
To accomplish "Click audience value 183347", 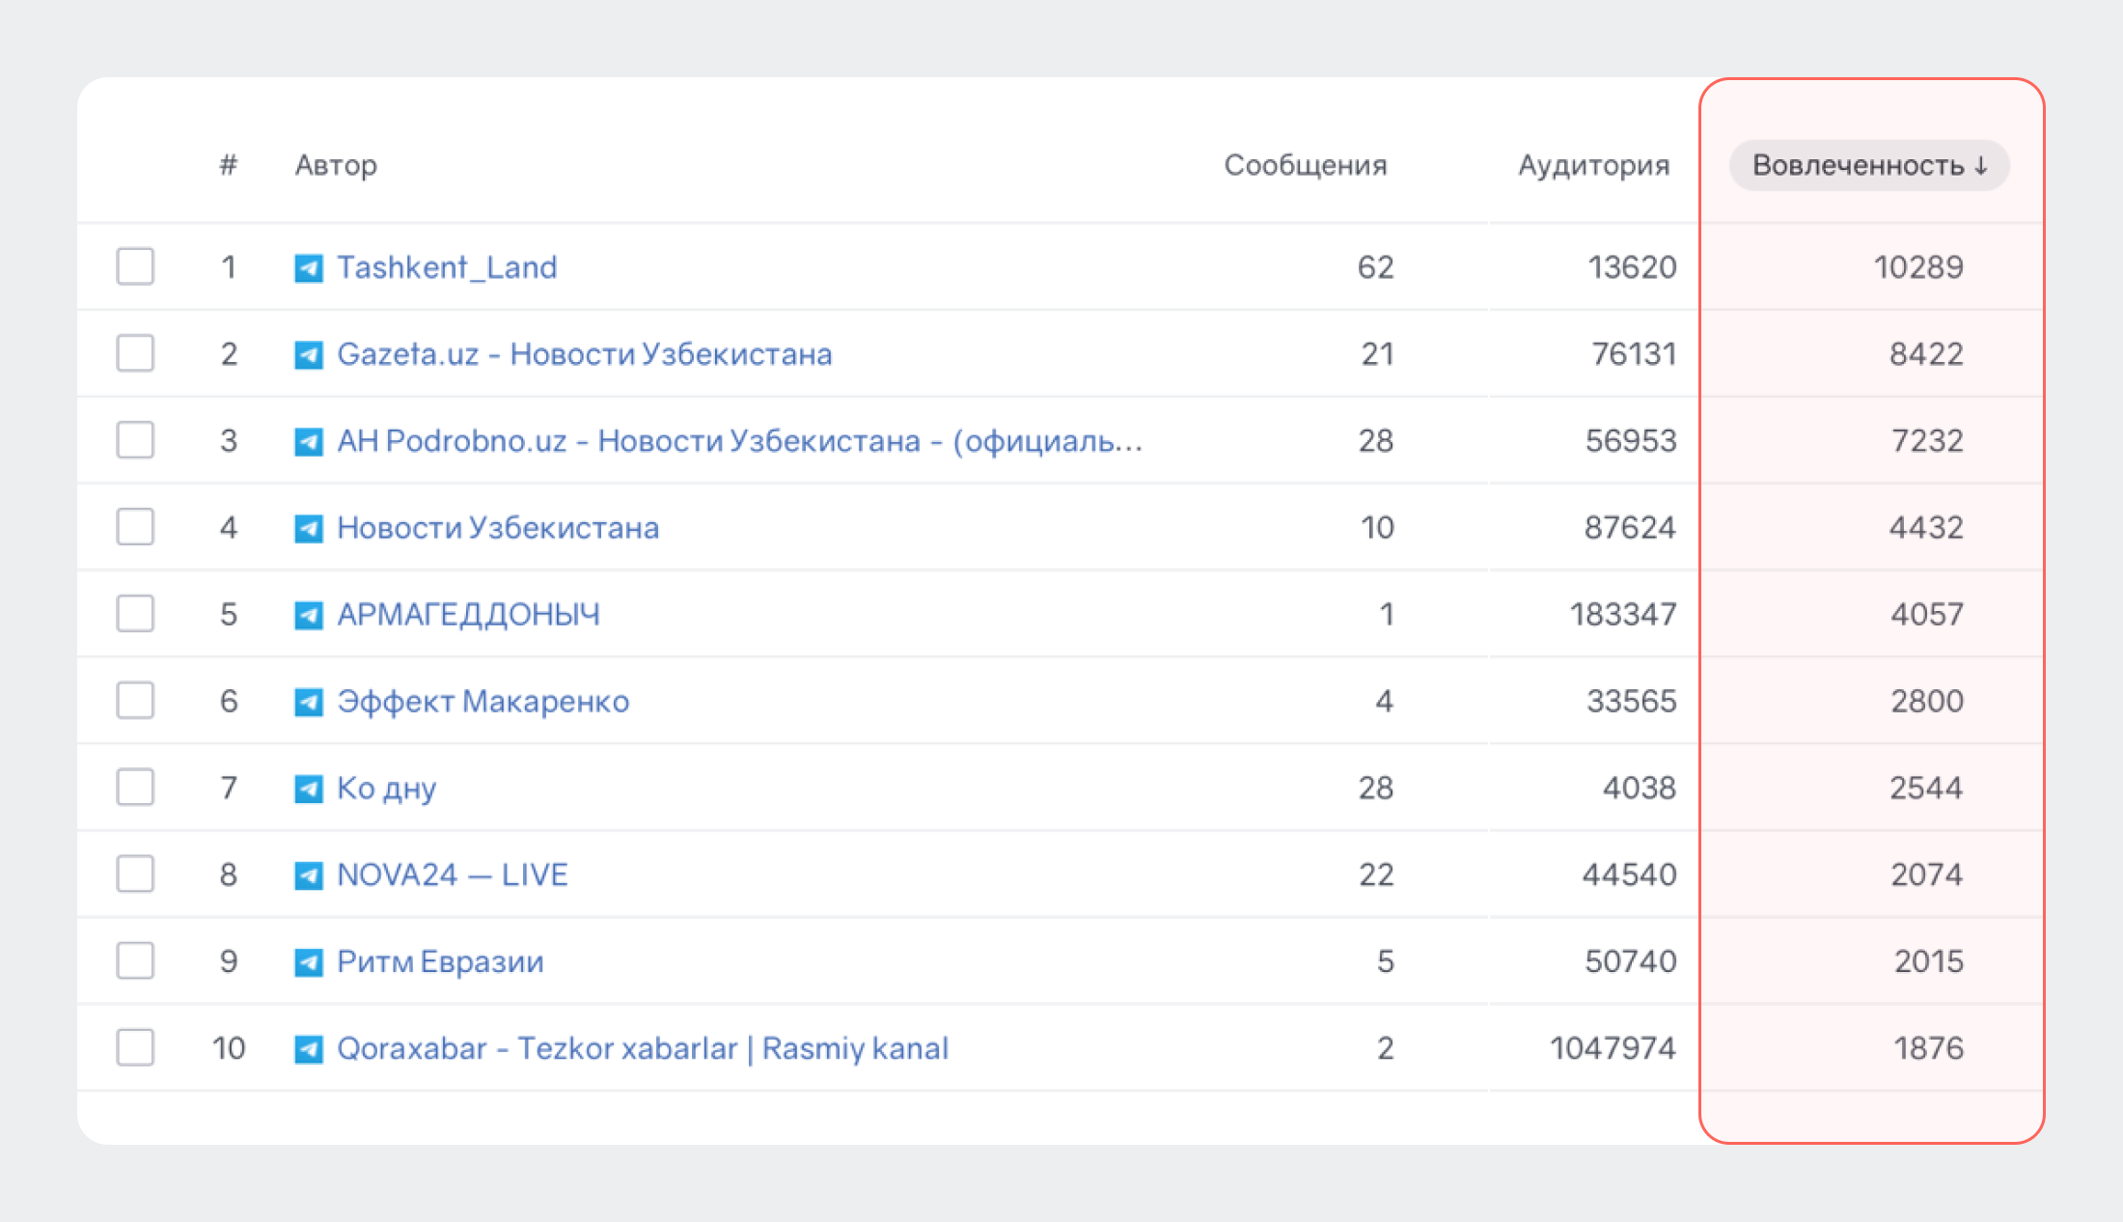I will tap(1623, 614).
